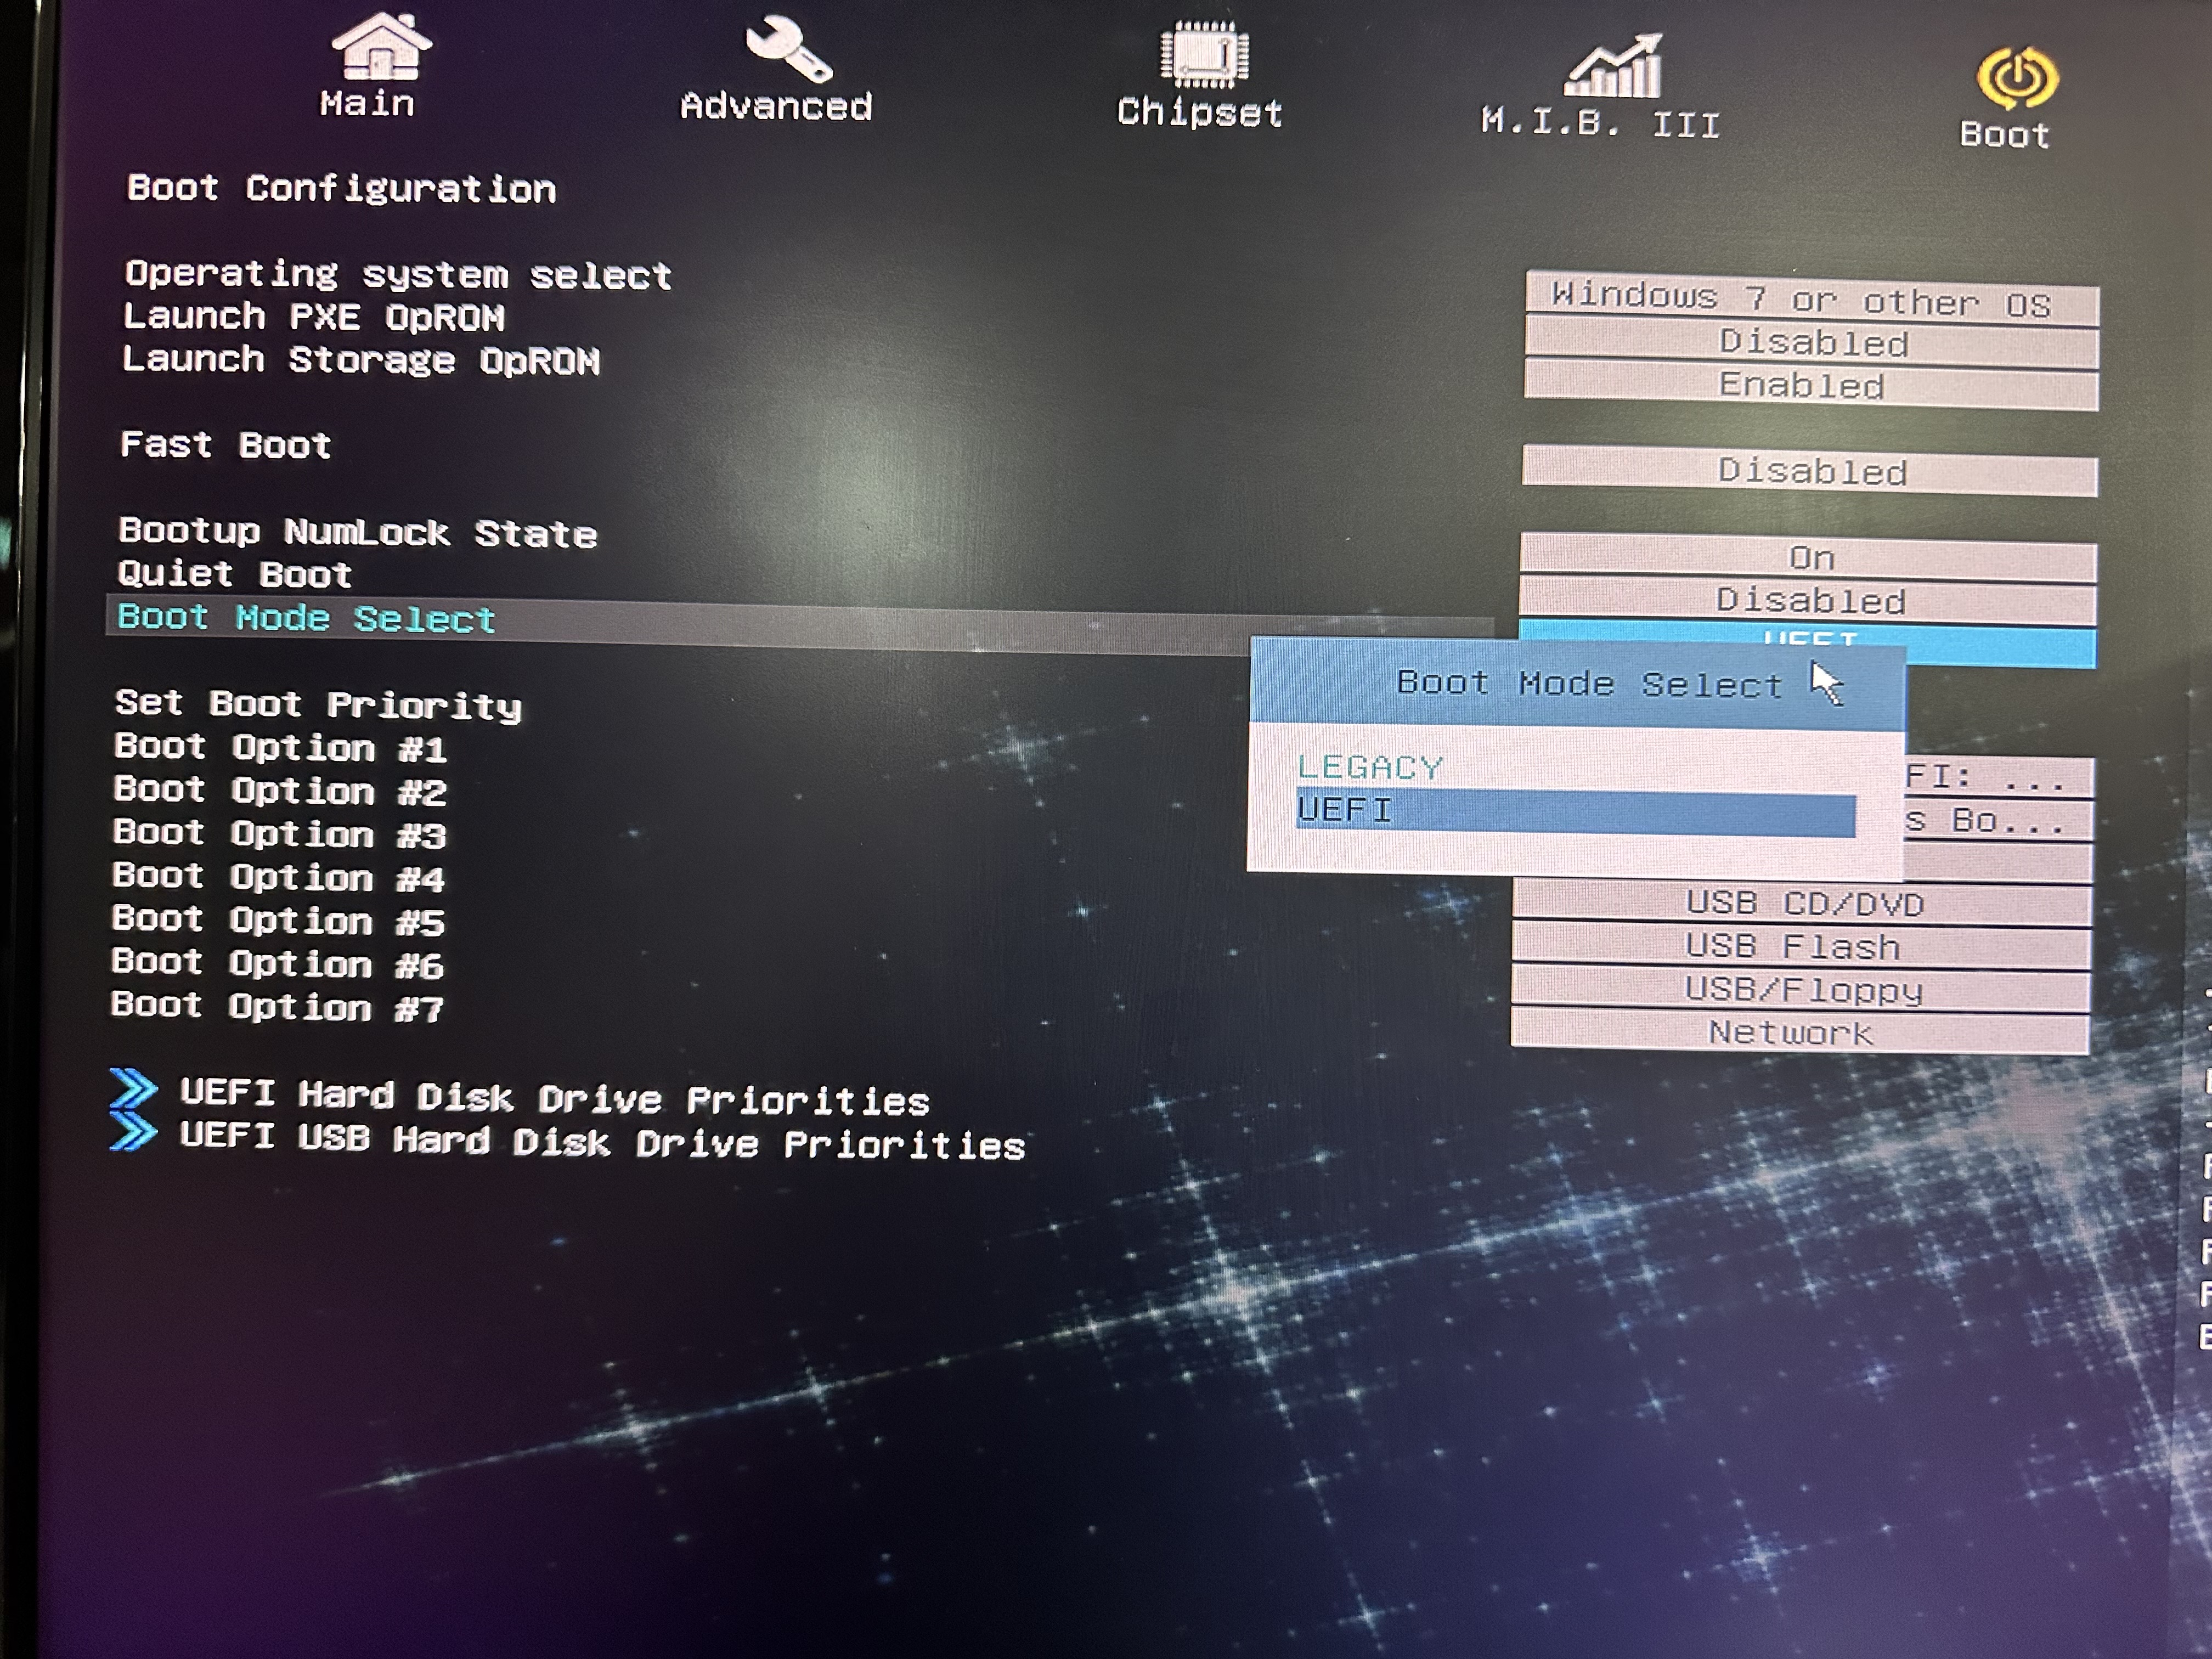
Task: Open the Chipset chip icon
Action: [x=1204, y=54]
